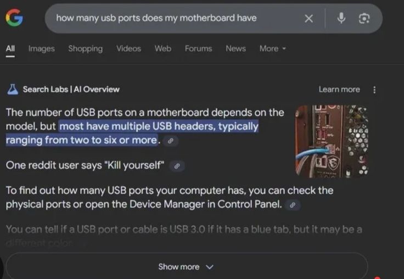This screenshot has height=279, width=404.
Task: Switch to the Forums tab
Action: click(x=198, y=48)
